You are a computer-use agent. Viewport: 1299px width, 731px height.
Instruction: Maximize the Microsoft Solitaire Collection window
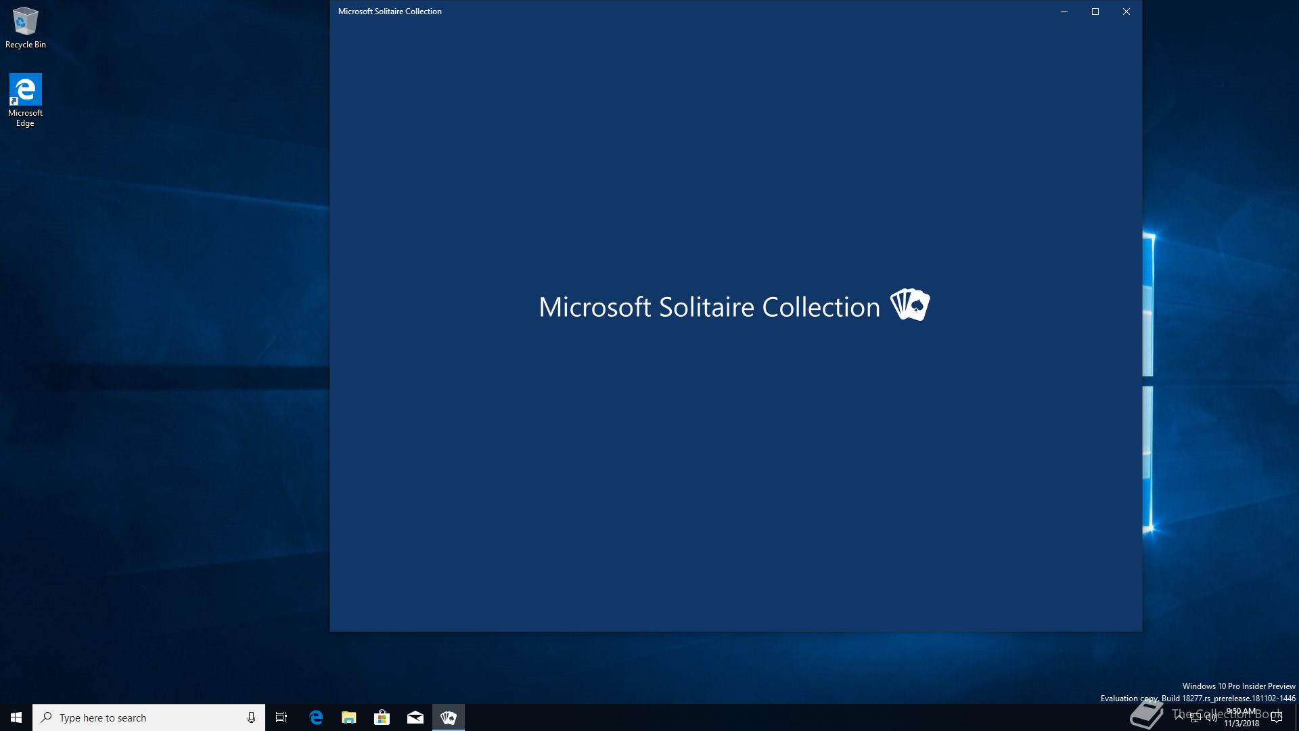click(1095, 12)
